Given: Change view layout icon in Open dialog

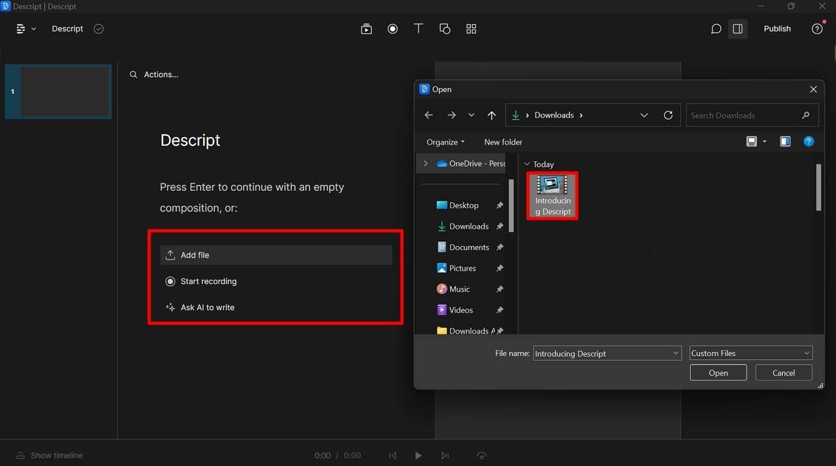Looking at the screenshot, I should pyautogui.click(x=751, y=141).
